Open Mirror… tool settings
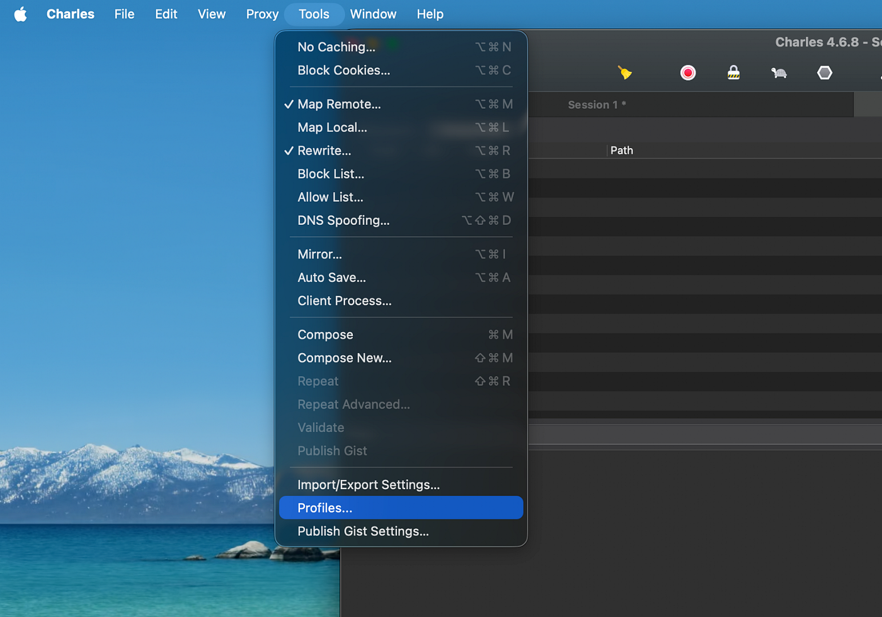This screenshot has width=882, height=617. [401, 254]
